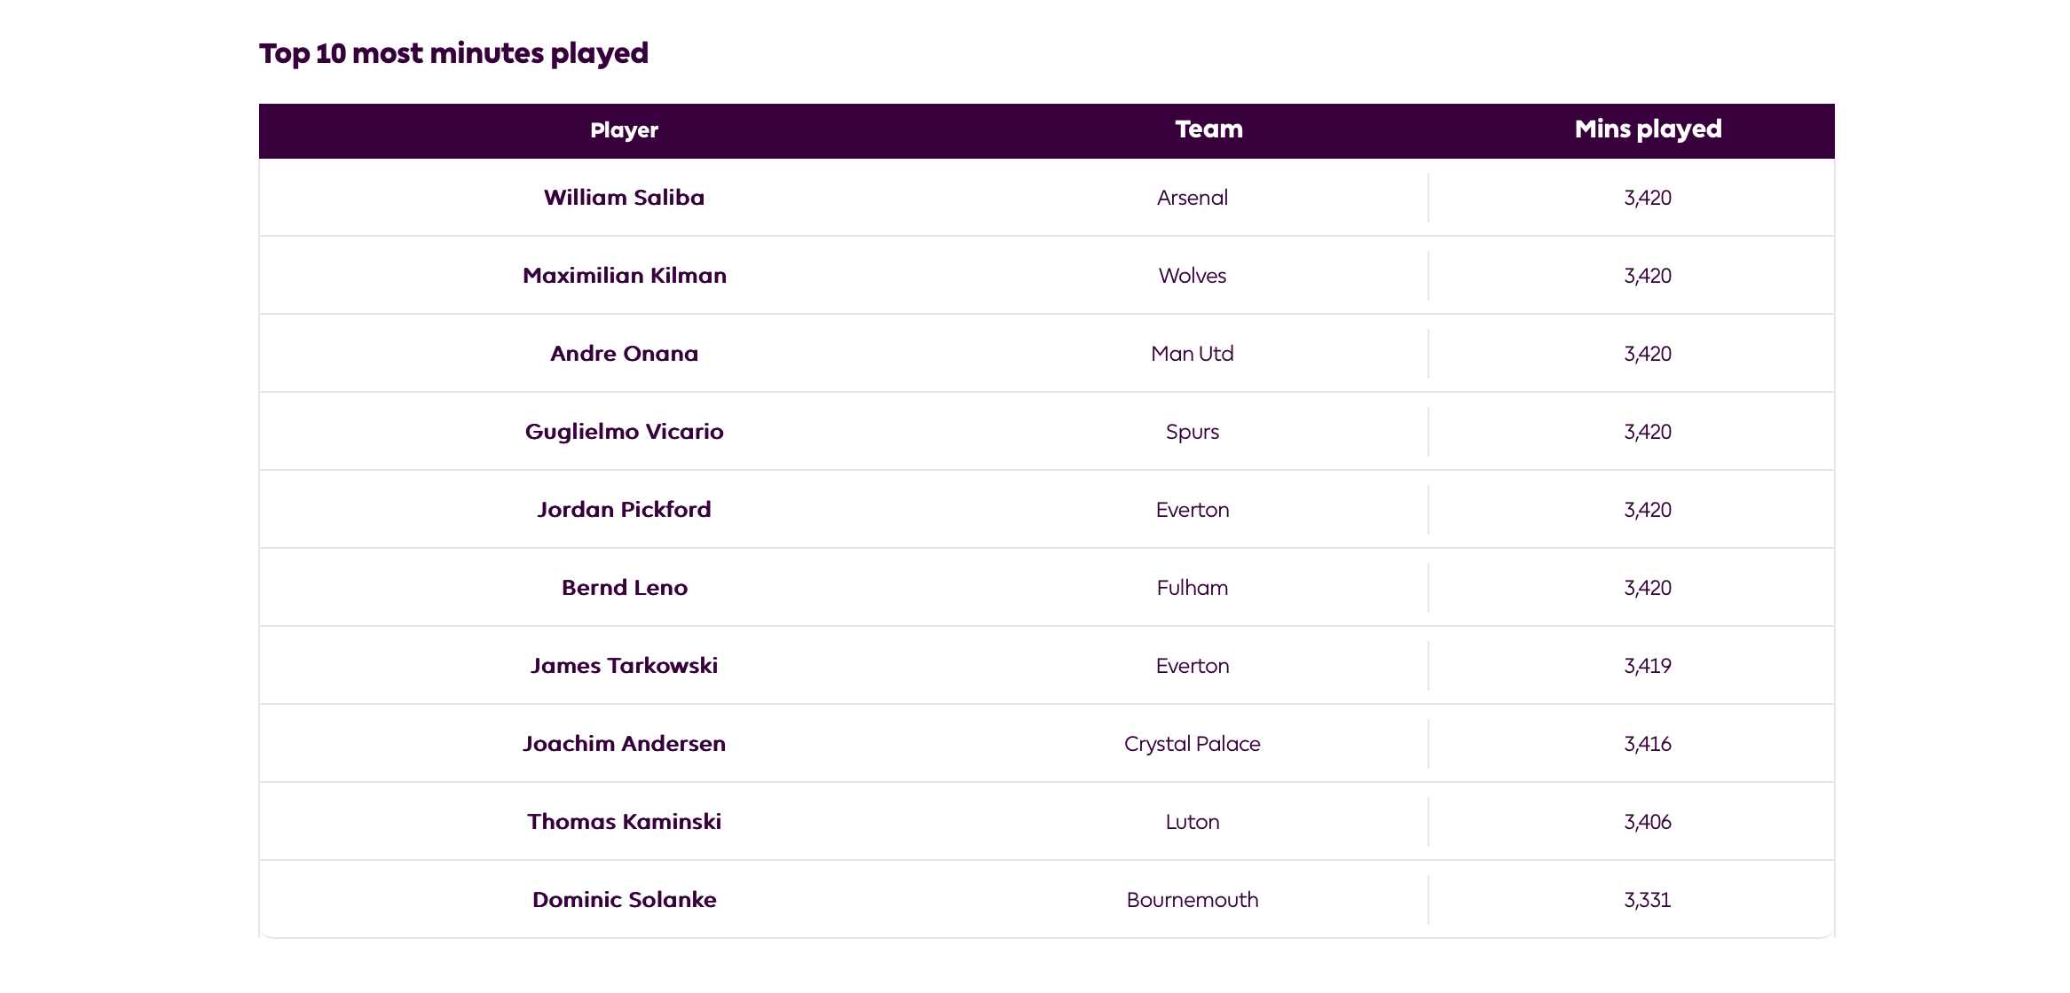Click the Crystal Palace team cell

click(x=1192, y=744)
